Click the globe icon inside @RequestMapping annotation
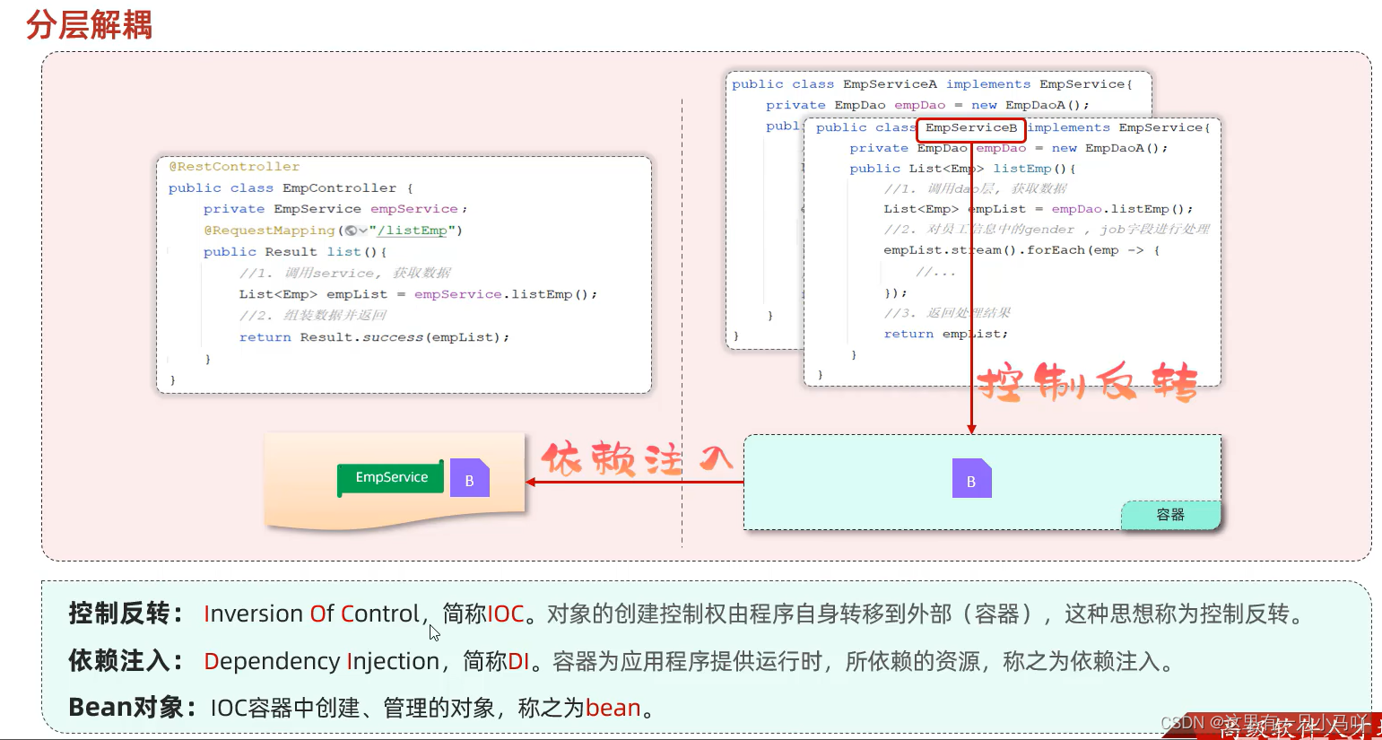 click(349, 231)
